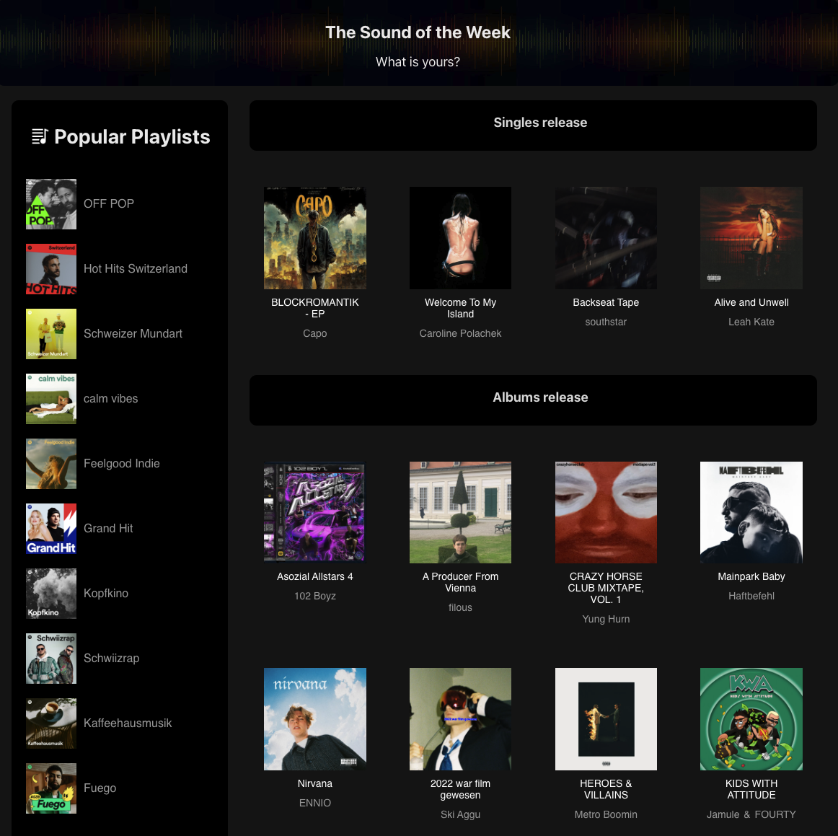Click BLOCKROMANTIK - EP title
Viewport: 838px width, 836px height.
(314, 308)
